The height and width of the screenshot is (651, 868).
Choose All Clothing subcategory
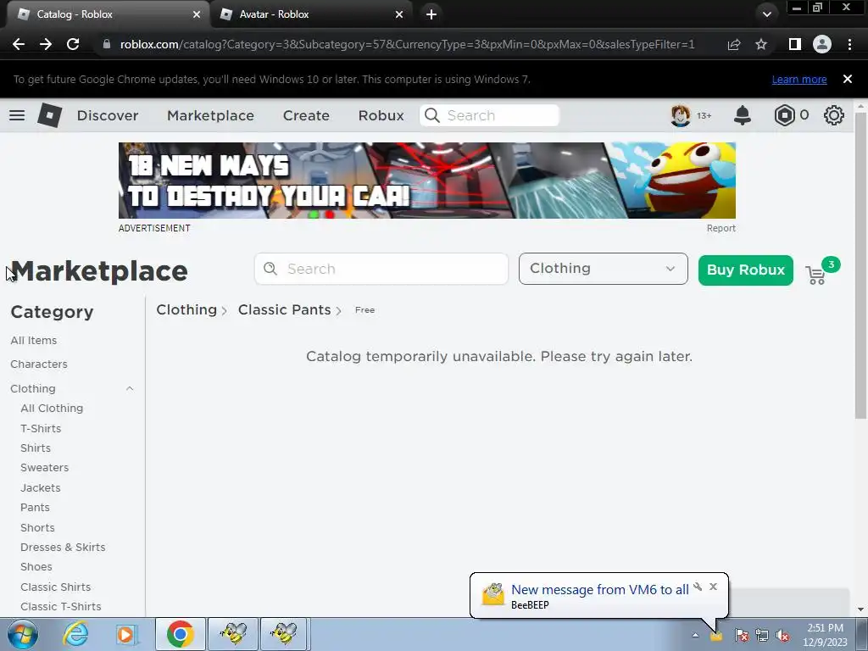pyautogui.click(x=52, y=409)
